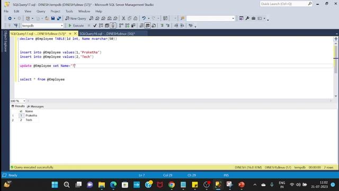Viewport: 339px width, 191px height.
Task: Click Uncomment selected lines icon
Action: click(168, 25)
